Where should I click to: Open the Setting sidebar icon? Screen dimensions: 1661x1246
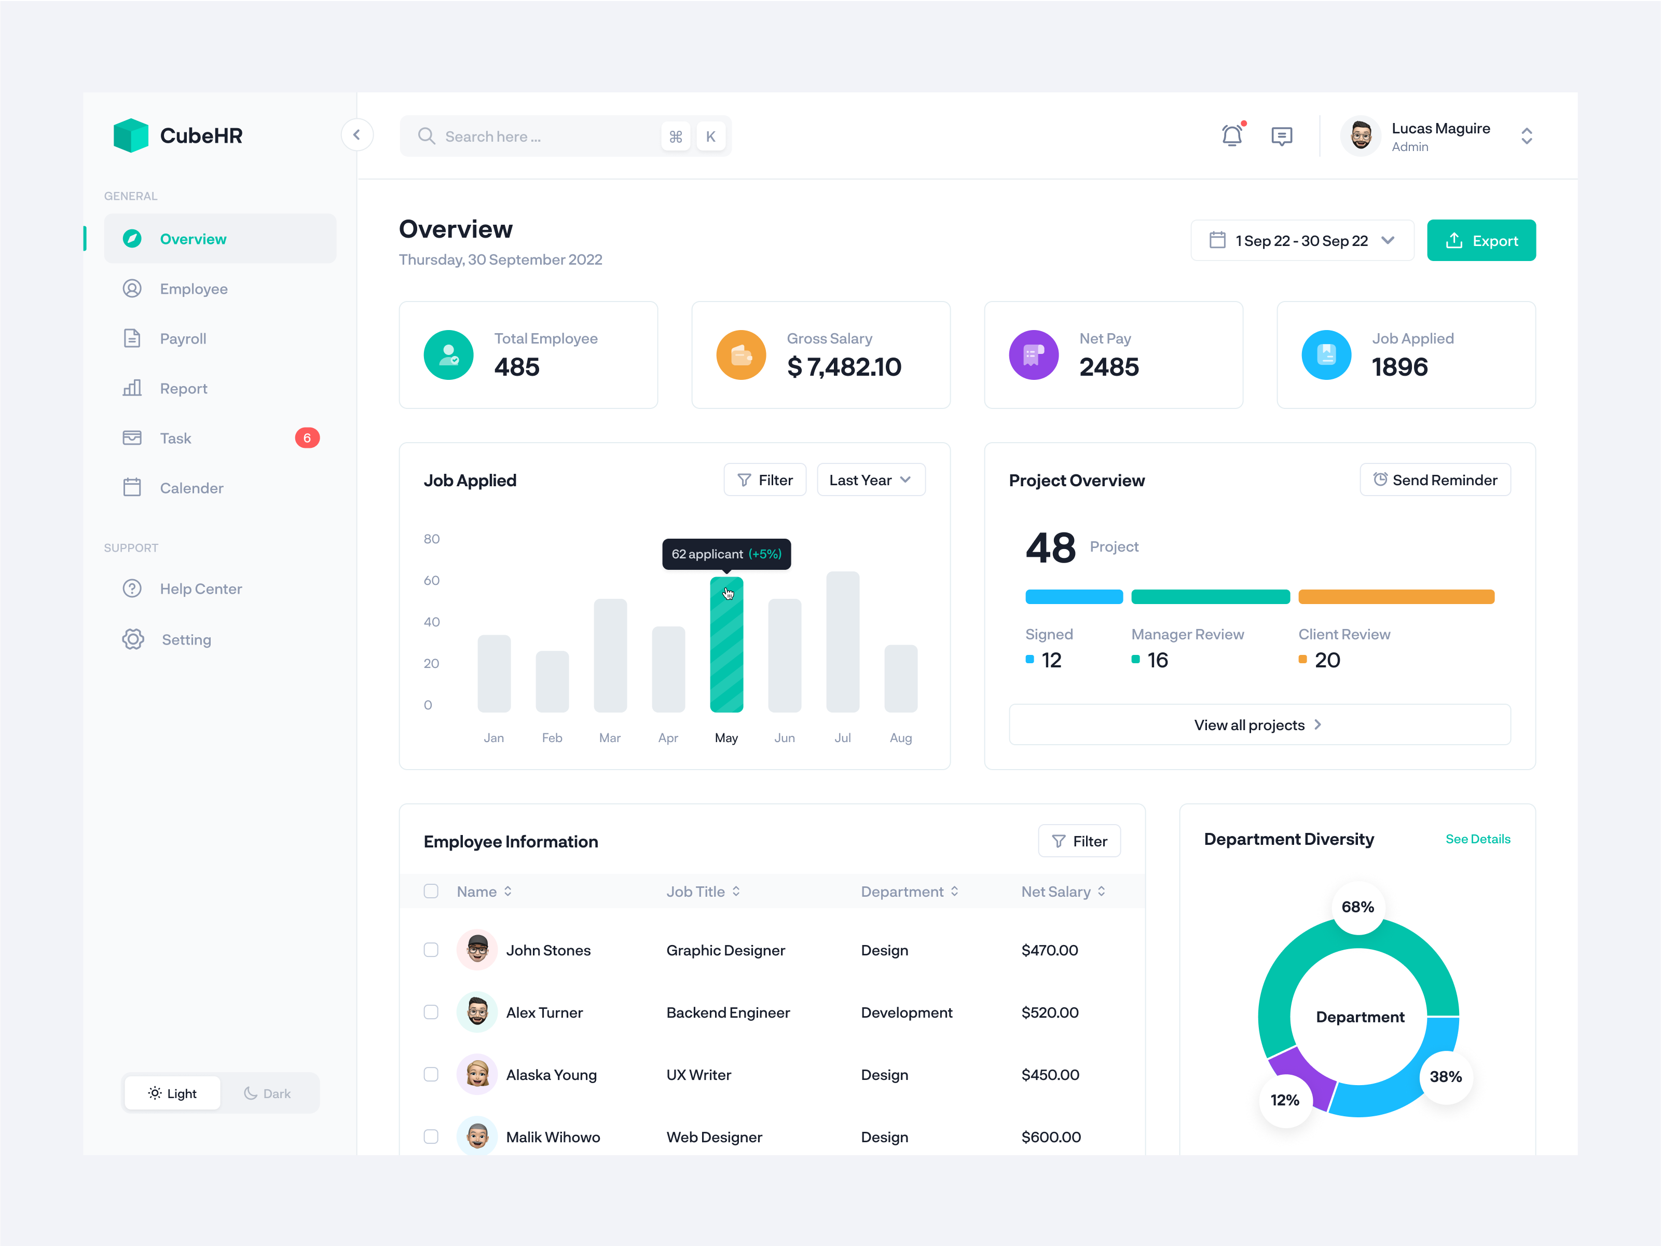(132, 639)
